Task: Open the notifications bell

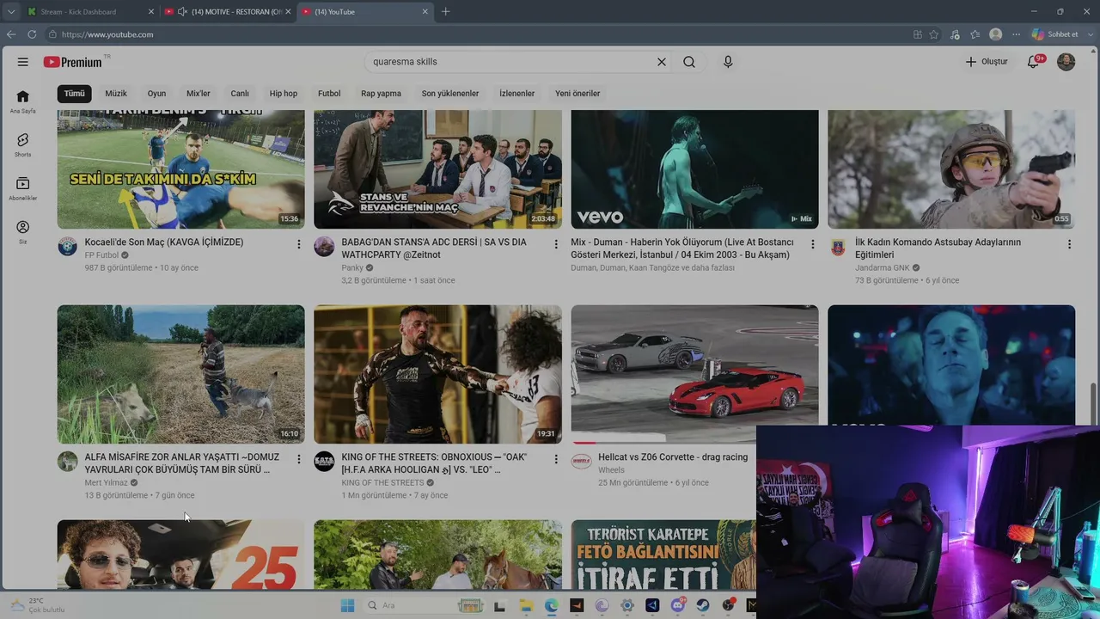Action: click(1035, 62)
